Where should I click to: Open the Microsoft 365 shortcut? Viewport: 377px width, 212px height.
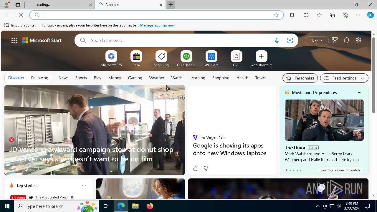coord(111,56)
